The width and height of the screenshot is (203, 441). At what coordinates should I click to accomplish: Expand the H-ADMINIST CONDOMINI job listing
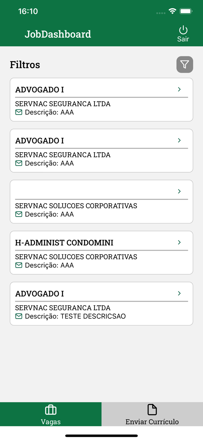[179, 242]
